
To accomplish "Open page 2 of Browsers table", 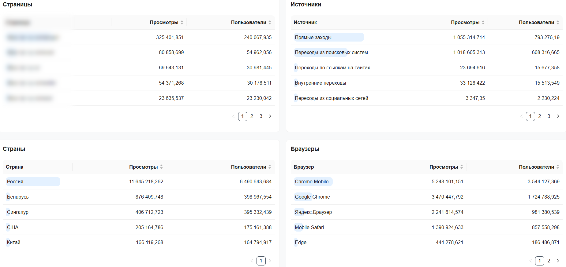I will click(549, 261).
